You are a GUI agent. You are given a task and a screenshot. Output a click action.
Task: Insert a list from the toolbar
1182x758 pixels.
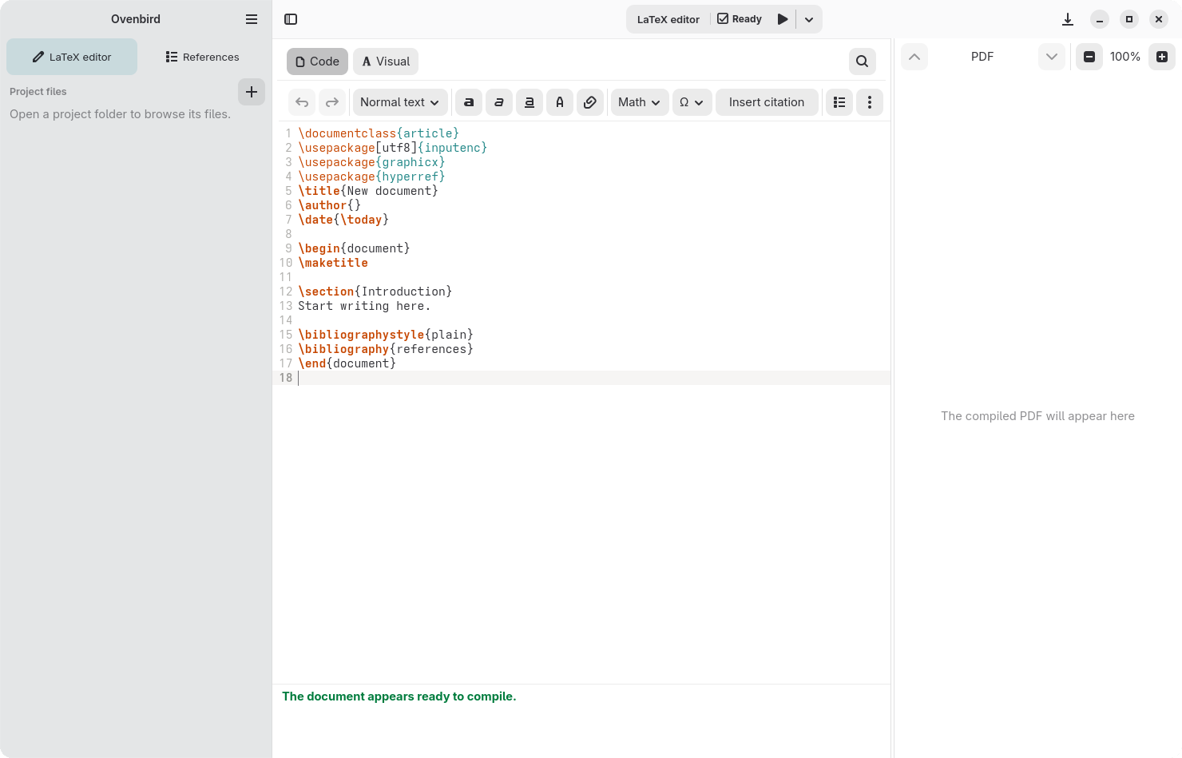tap(839, 102)
